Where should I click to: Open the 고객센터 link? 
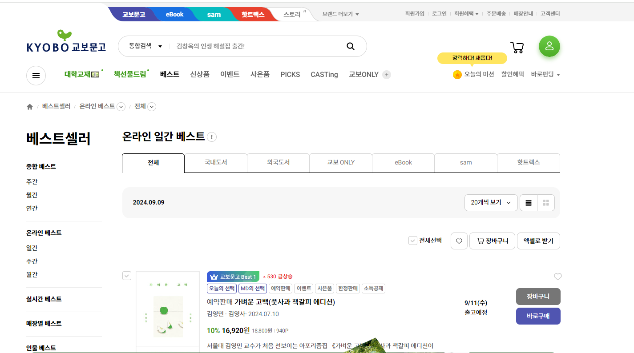(x=550, y=14)
